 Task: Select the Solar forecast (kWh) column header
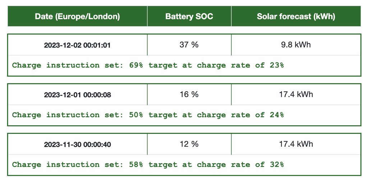296,16
